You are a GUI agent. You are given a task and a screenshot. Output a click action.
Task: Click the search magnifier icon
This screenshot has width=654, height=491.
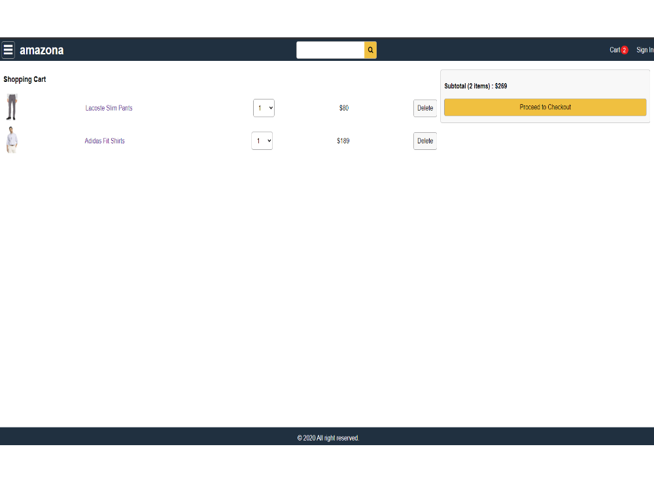(x=370, y=50)
